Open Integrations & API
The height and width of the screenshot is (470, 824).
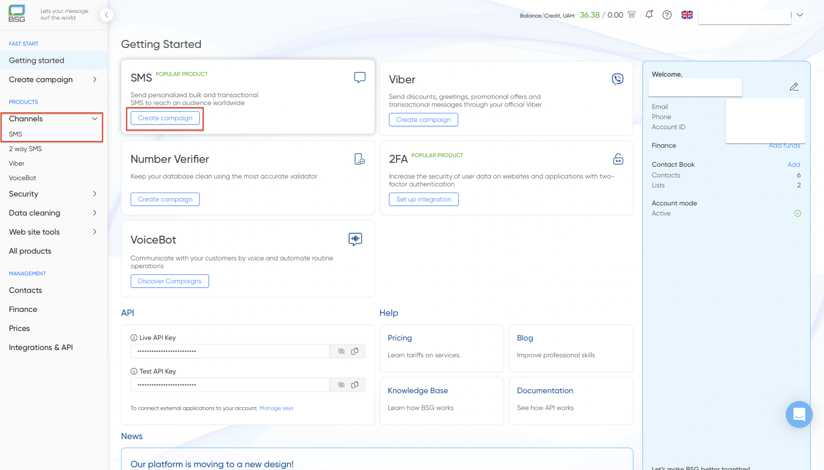(x=41, y=347)
